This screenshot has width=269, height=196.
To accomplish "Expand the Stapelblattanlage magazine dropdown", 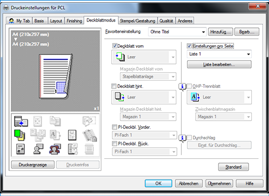I will click(148, 76).
